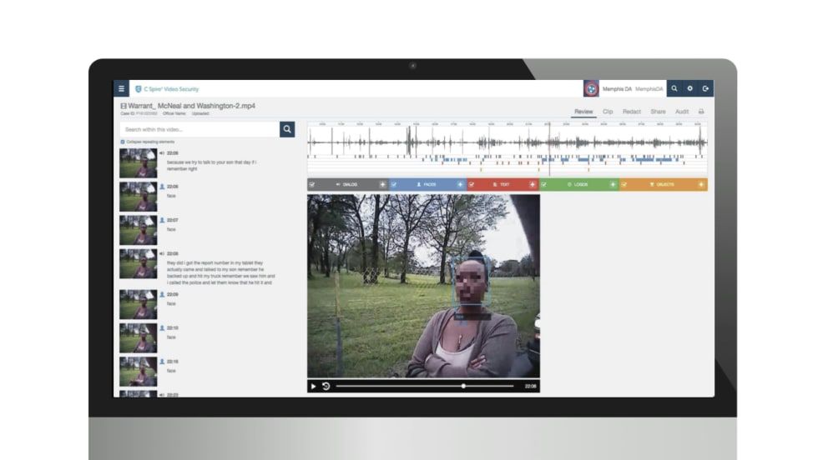
Task: Switch to the Clip tab
Action: 608,112
